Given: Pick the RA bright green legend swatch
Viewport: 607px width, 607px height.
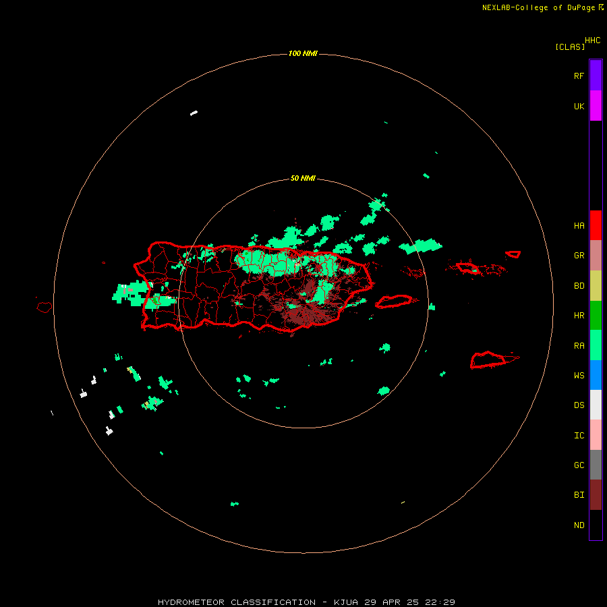Looking at the screenshot, I should tap(596, 345).
